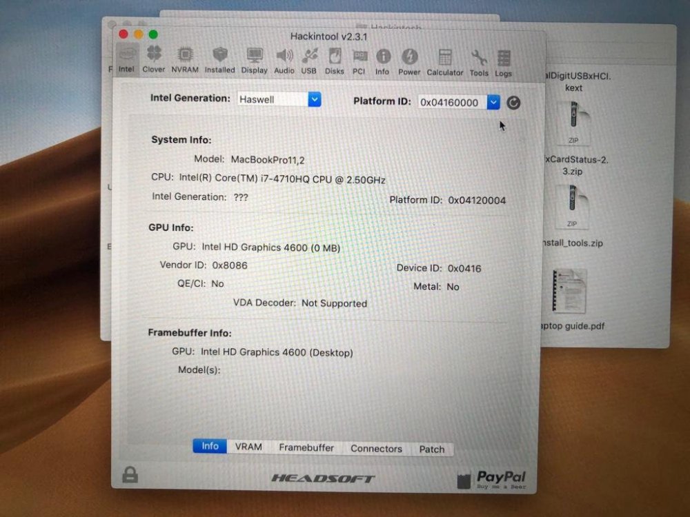Open the Logs toolbar section
Viewport: 690px width, 517px height.
click(504, 65)
